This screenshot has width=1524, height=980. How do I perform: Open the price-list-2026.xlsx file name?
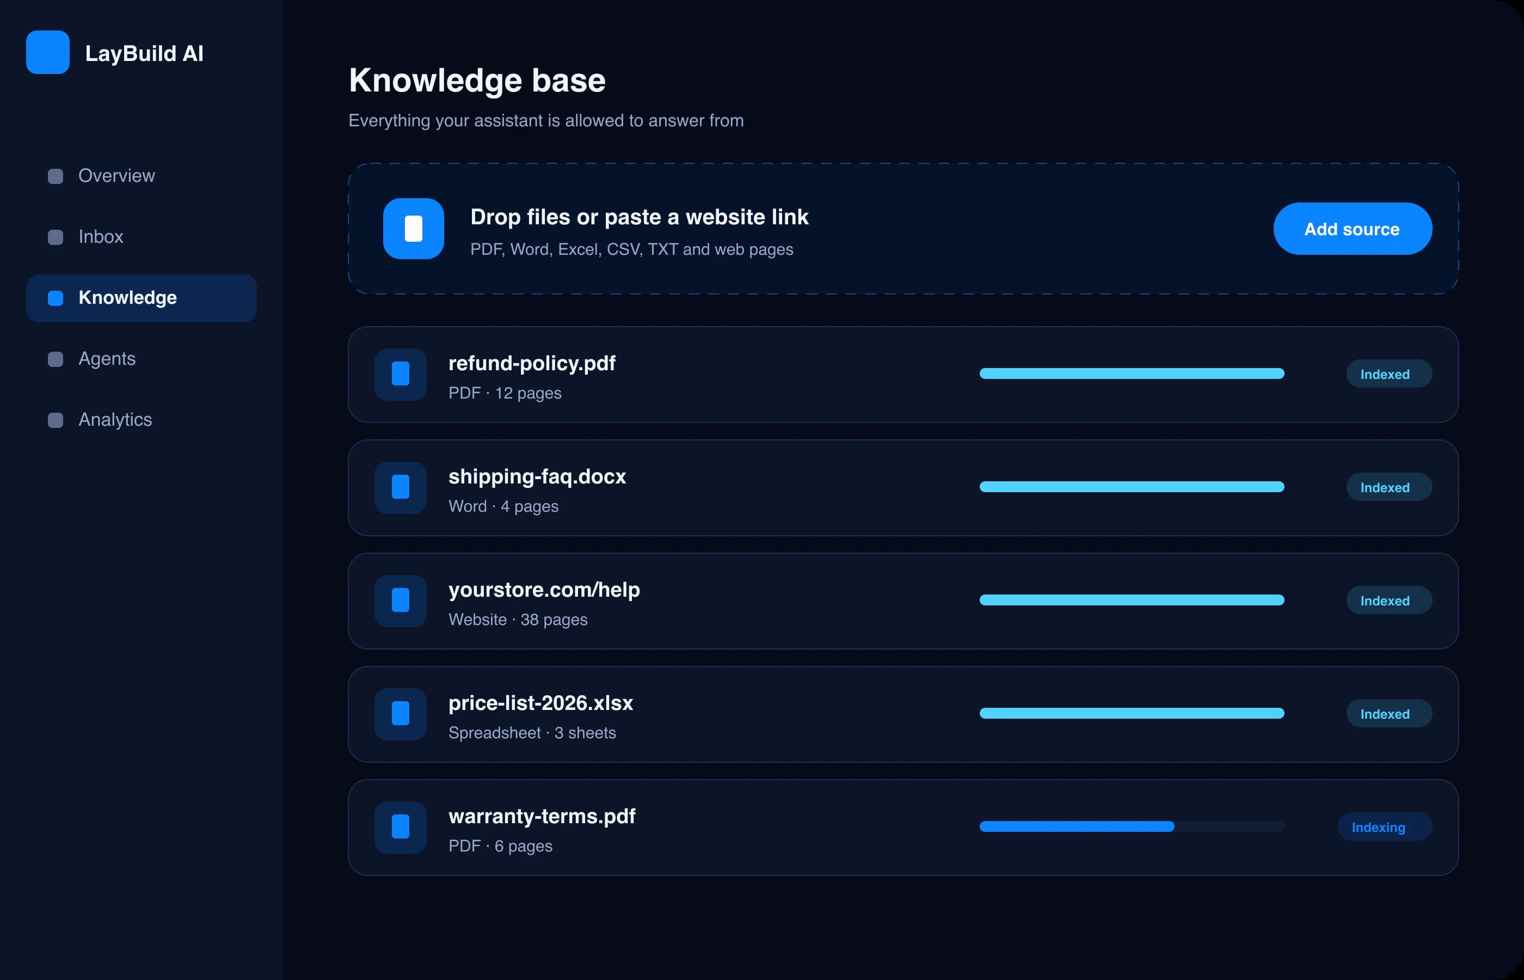(540, 703)
